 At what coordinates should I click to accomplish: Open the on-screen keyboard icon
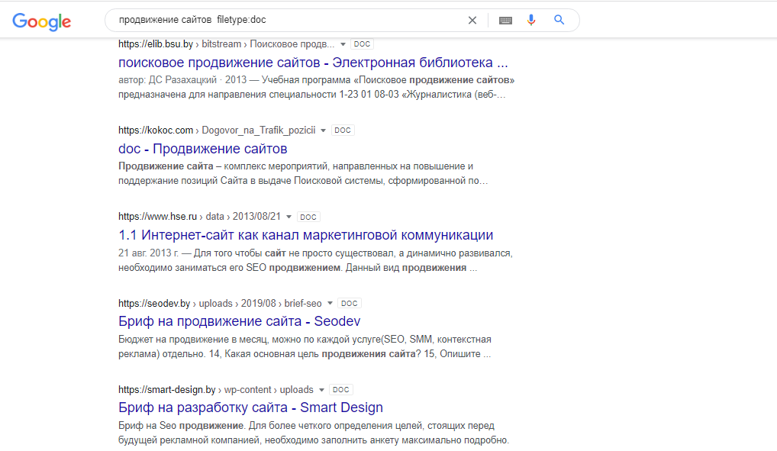[505, 21]
